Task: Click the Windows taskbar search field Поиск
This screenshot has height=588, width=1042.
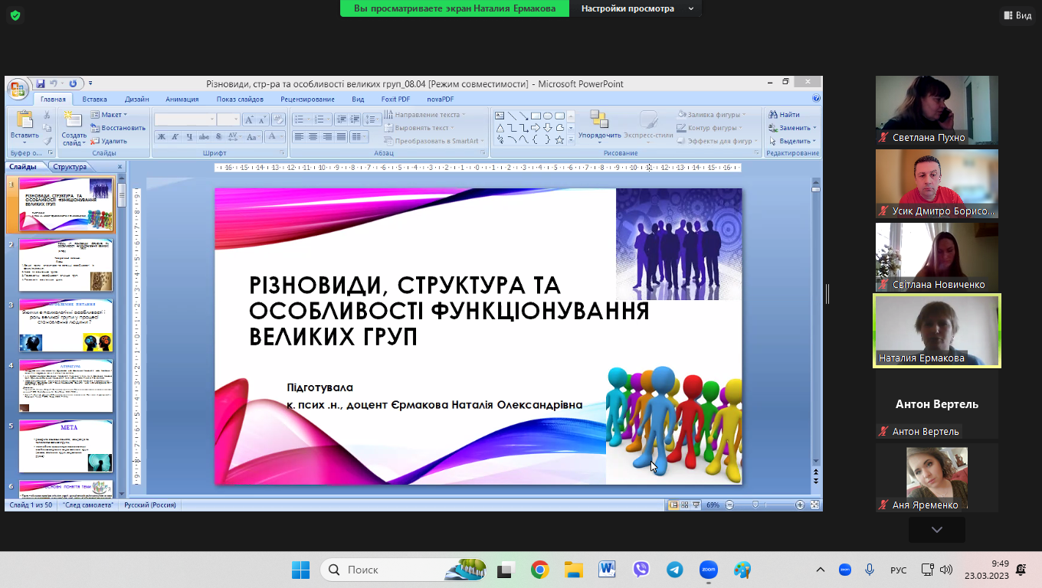Action: click(403, 570)
